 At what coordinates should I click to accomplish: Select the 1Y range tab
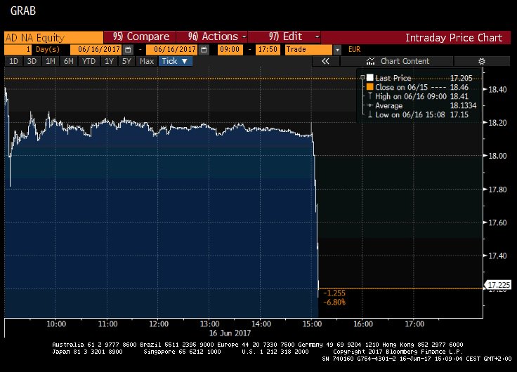point(109,61)
